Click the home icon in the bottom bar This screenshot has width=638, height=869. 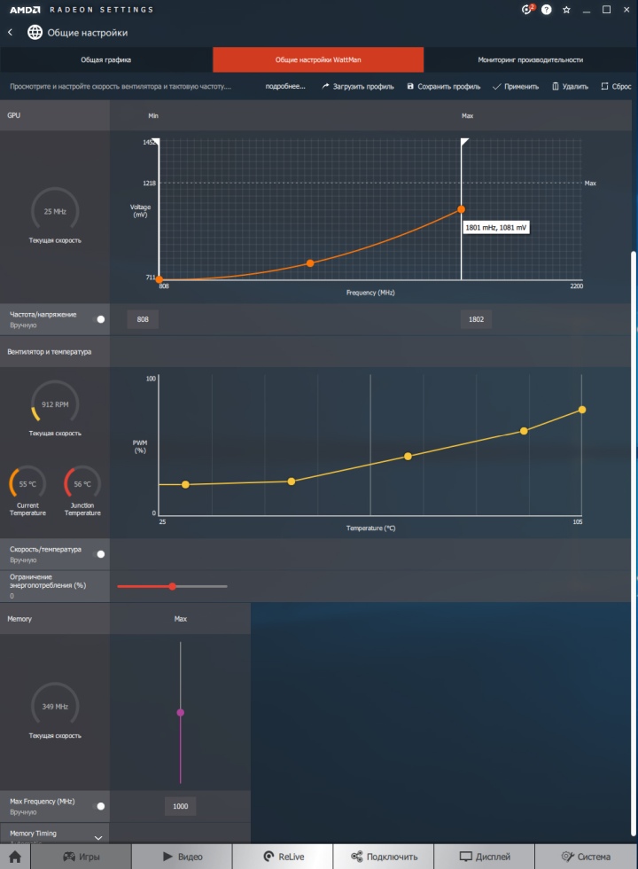point(15,857)
